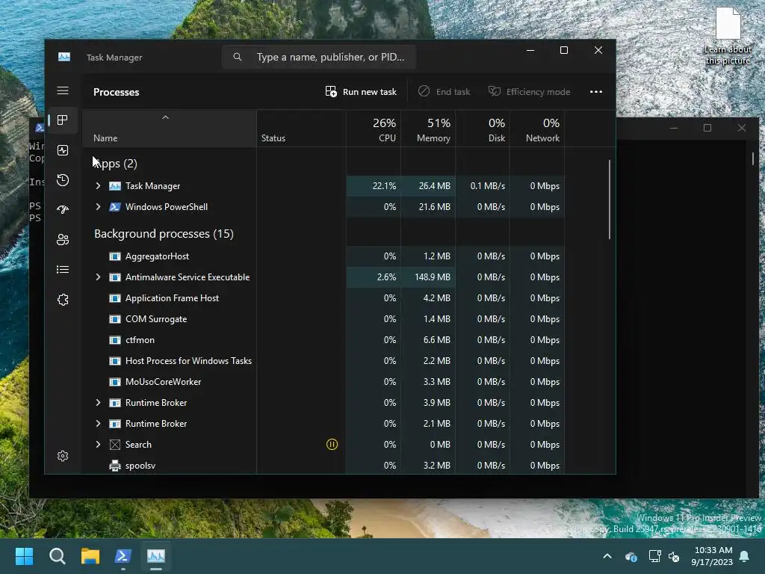The image size is (765, 574).
Task: Expand Antimalware Service Executable group
Action: [98, 277]
